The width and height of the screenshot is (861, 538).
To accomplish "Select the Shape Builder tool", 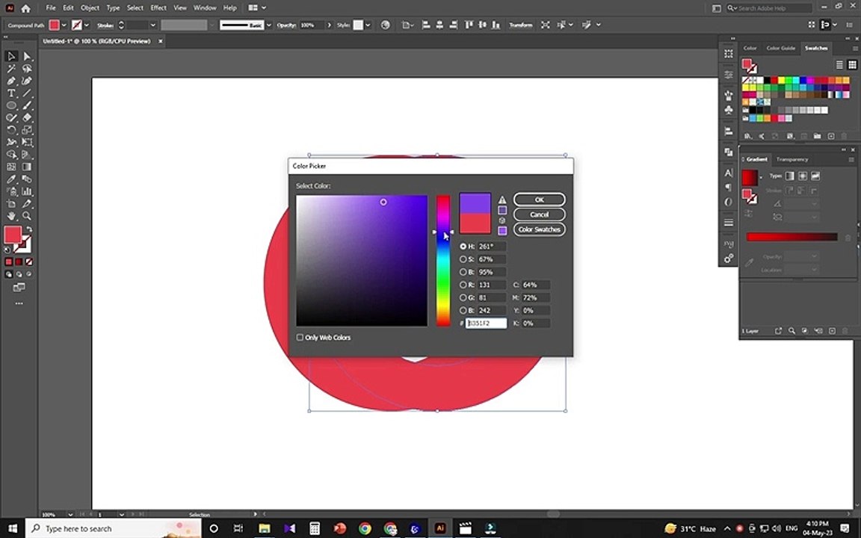I will [11, 155].
